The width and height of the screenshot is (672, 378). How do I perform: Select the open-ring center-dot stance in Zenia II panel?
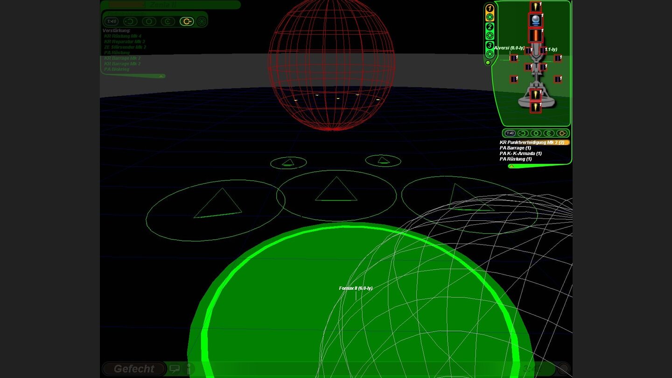(168, 21)
